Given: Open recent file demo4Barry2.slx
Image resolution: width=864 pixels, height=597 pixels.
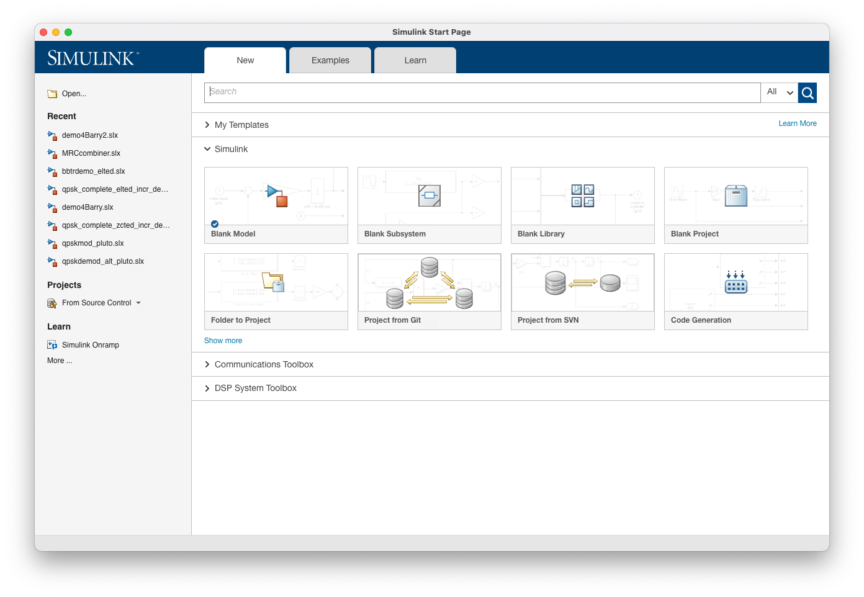Looking at the screenshot, I should [90, 135].
